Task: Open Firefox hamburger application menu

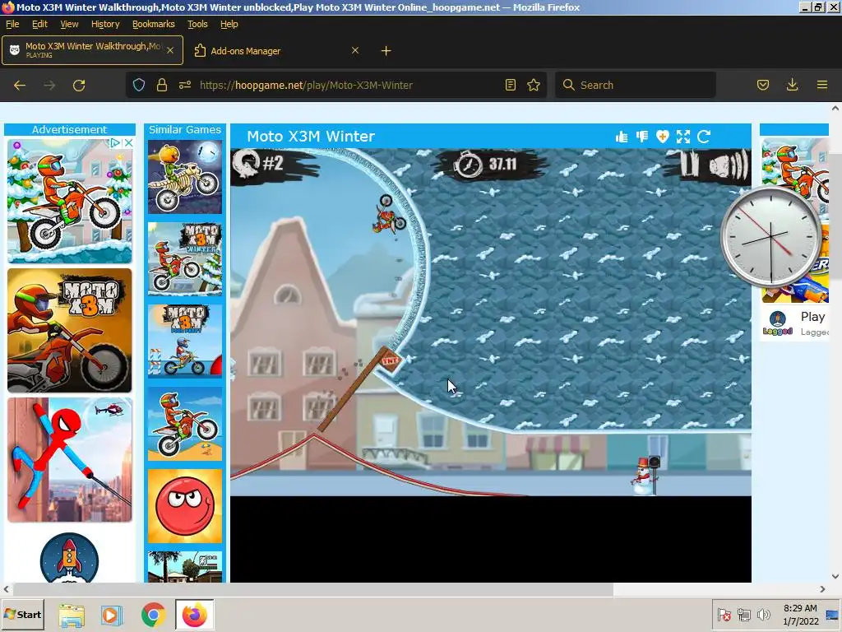Action: click(821, 85)
